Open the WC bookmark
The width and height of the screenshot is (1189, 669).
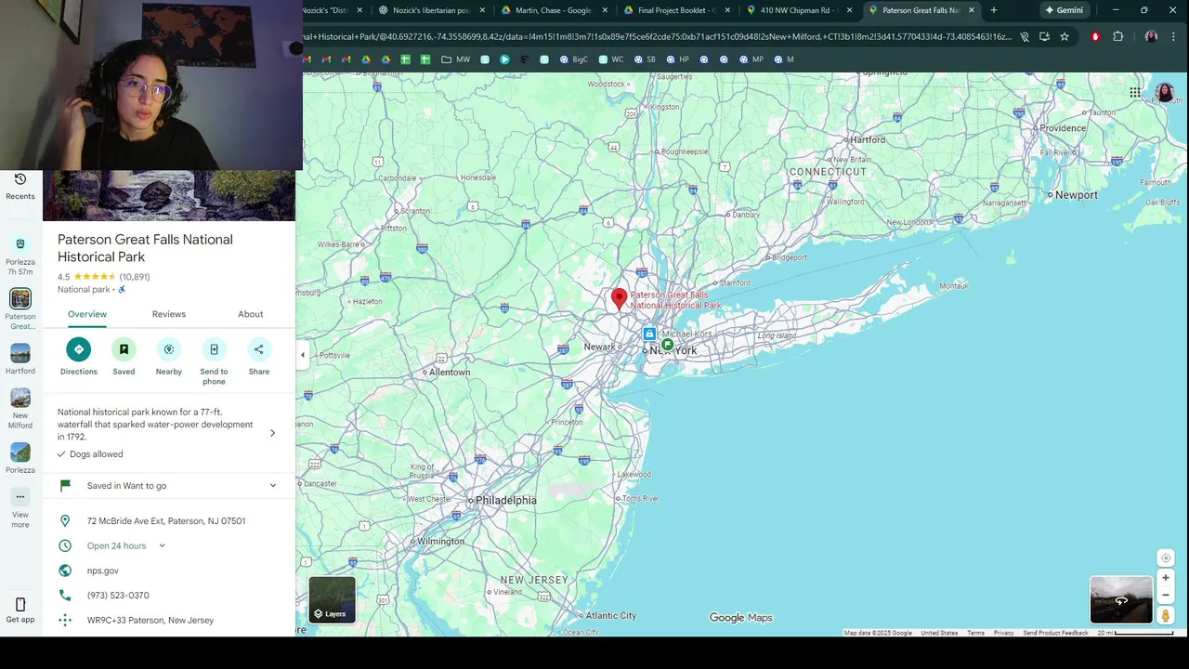tap(611, 59)
